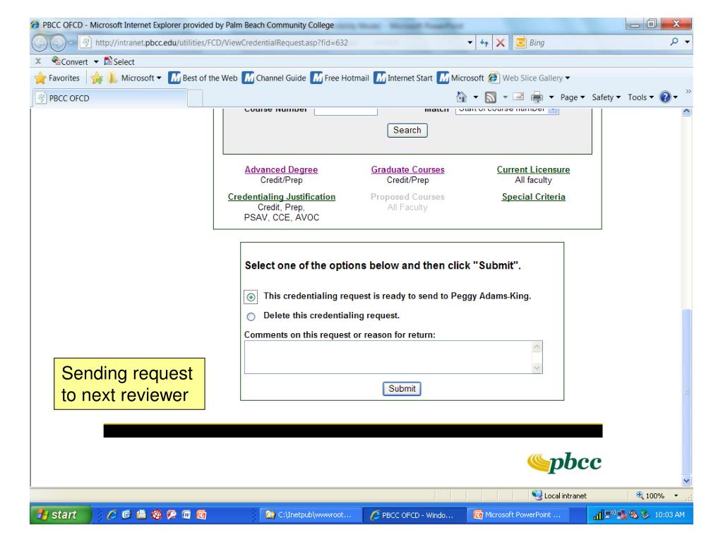
Task: Click the Search button
Action: (407, 131)
